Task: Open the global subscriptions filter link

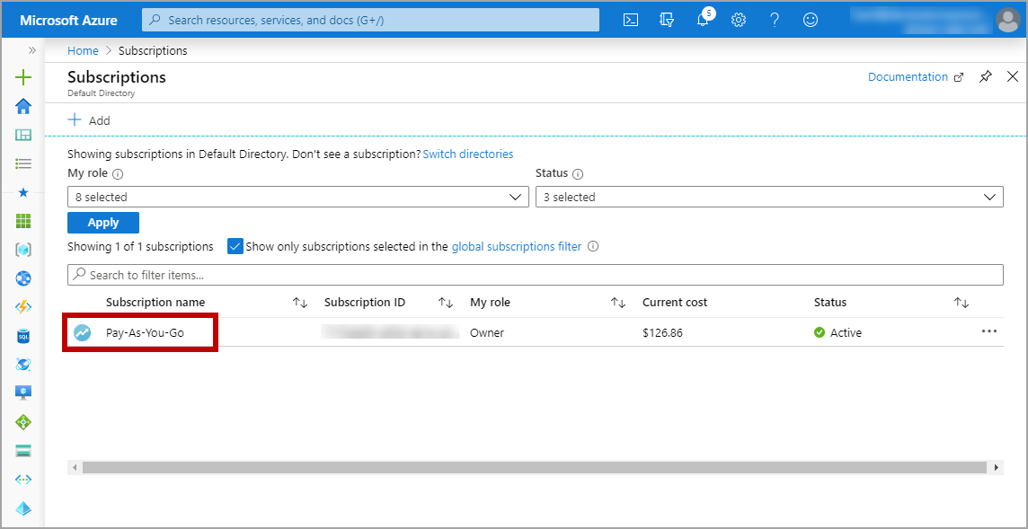Action: point(517,247)
